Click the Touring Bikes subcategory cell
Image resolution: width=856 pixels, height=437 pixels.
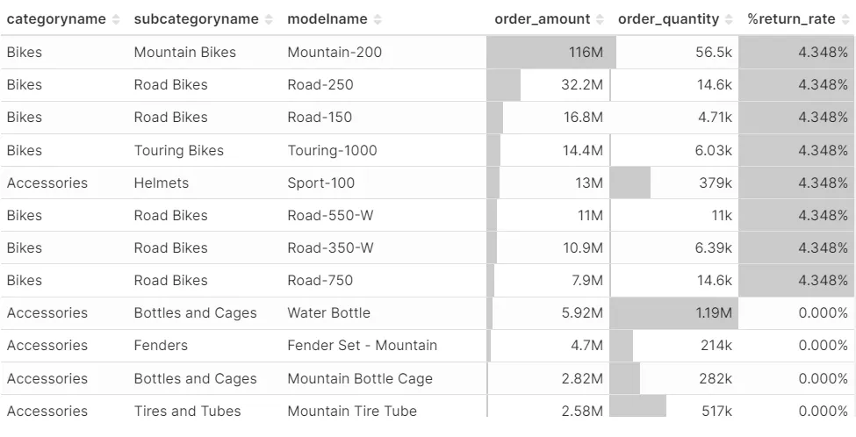(179, 151)
